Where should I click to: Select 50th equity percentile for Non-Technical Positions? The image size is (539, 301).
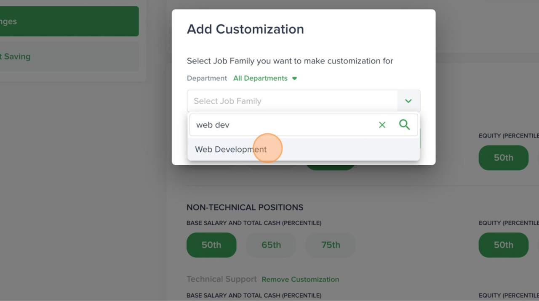pyautogui.click(x=503, y=245)
